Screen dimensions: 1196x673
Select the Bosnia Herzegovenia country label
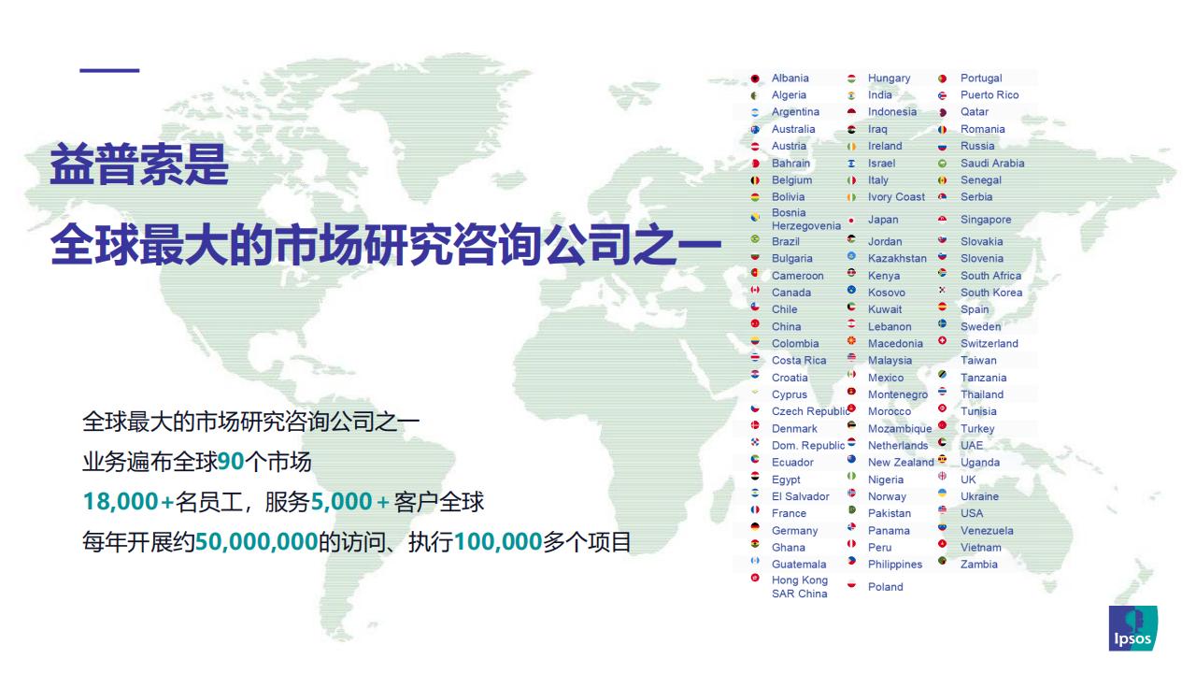(806, 219)
